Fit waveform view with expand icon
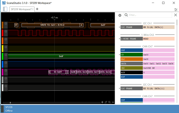 pos(106,102)
